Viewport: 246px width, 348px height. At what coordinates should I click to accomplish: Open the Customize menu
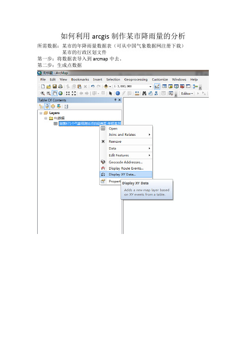[160, 79]
